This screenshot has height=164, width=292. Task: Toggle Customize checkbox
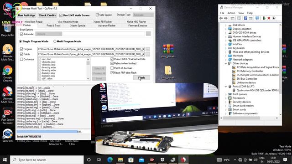(x=21, y=59)
